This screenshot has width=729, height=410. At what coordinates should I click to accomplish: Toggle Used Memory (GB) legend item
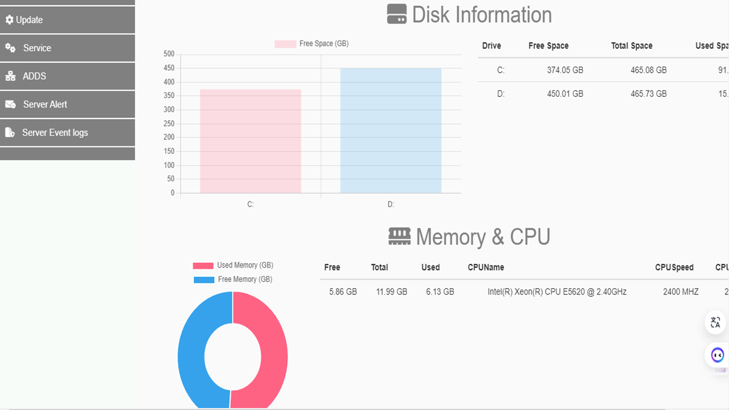[233, 265]
